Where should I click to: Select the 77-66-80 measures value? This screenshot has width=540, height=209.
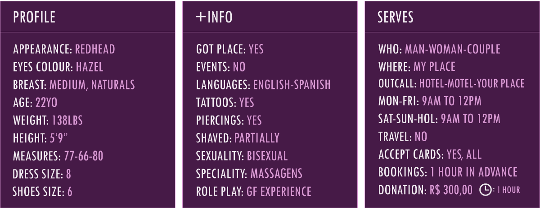click(x=84, y=156)
